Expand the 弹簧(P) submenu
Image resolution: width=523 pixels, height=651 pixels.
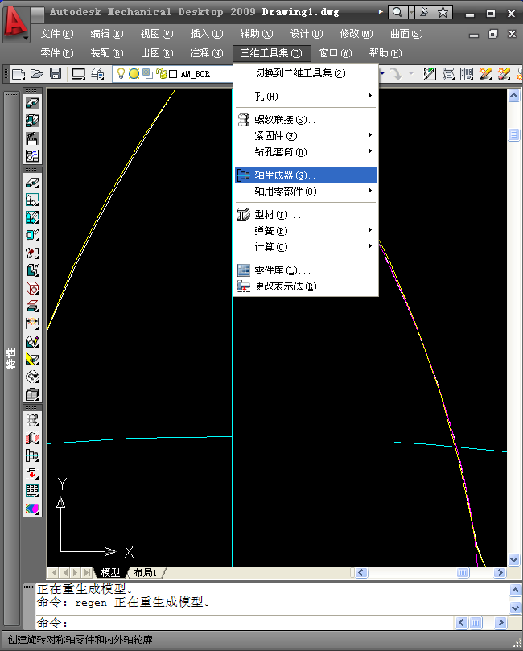(x=306, y=230)
